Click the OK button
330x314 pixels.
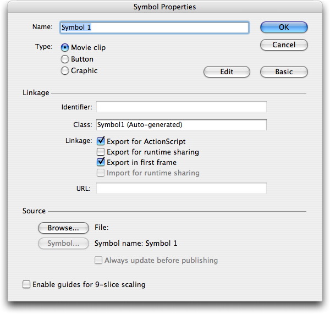[x=284, y=27]
